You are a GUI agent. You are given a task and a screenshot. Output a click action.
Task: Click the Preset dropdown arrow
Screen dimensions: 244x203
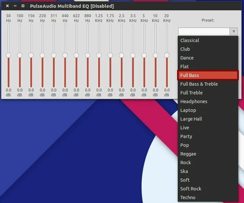coord(234,31)
